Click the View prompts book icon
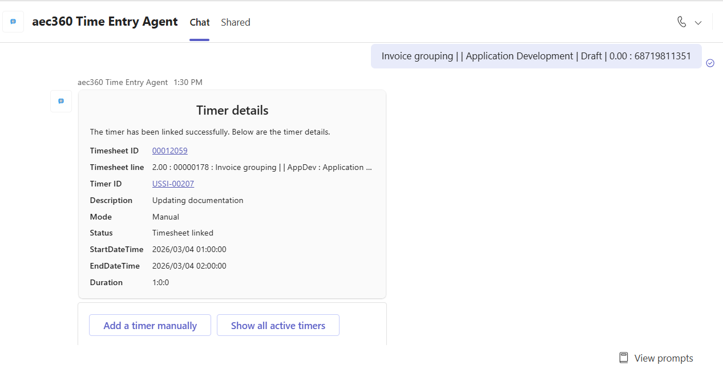The width and height of the screenshot is (723, 365). [x=624, y=358]
